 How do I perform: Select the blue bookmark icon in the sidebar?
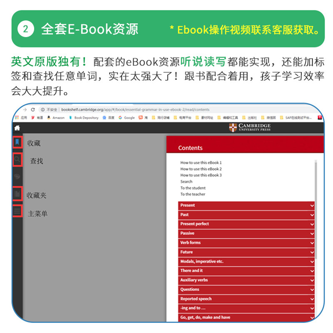pyautogui.click(x=17, y=142)
